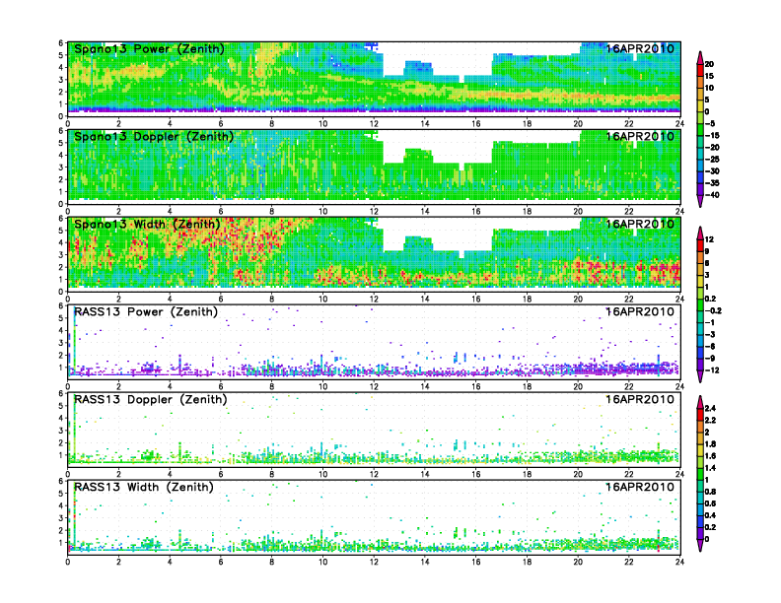Click the "2.2" label on the bottom colorbar
This screenshot has height=603, width=781.
(710, 420)
